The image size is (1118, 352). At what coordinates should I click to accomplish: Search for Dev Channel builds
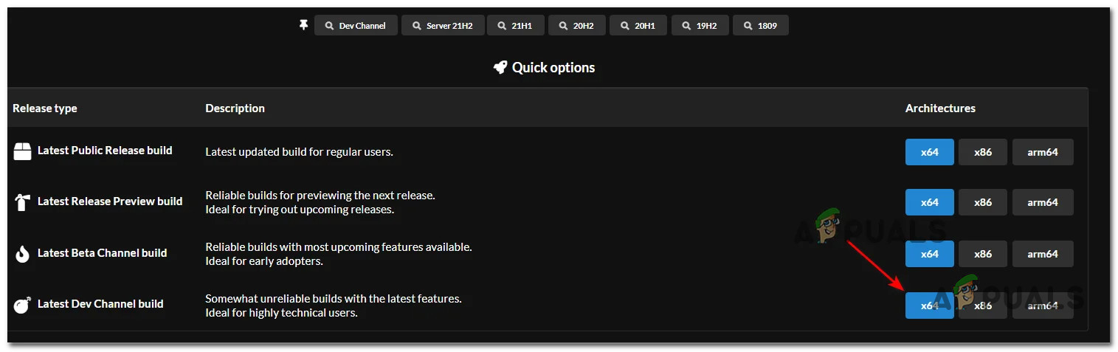pyautogui.click(x=356, y=26)
